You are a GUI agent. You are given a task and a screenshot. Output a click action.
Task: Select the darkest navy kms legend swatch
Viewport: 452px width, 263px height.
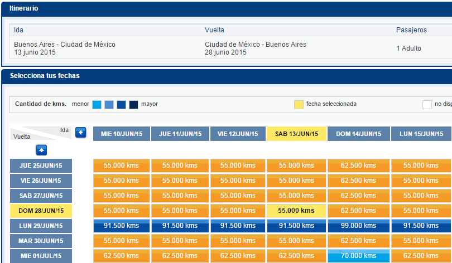(x=133, y=105)
